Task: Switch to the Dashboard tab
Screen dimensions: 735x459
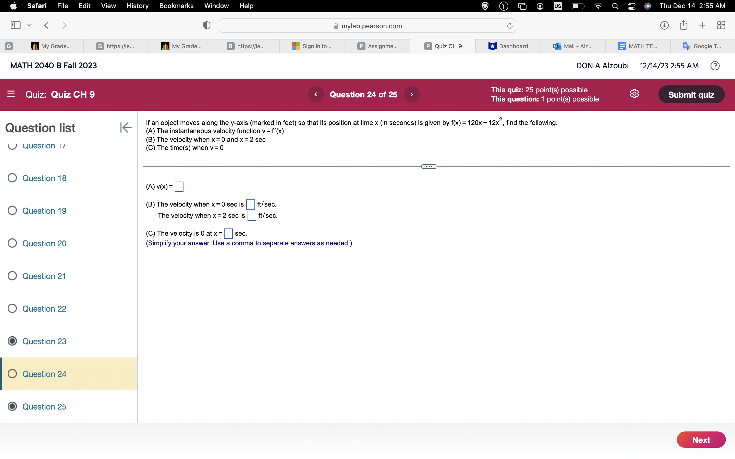Action: coord(508,46)
